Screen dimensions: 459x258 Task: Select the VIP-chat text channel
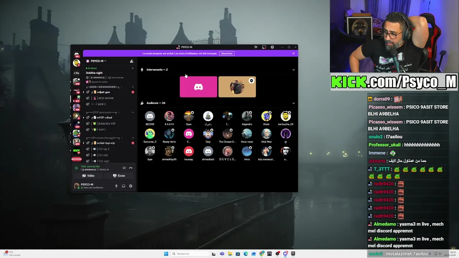(x=109, y=118)
